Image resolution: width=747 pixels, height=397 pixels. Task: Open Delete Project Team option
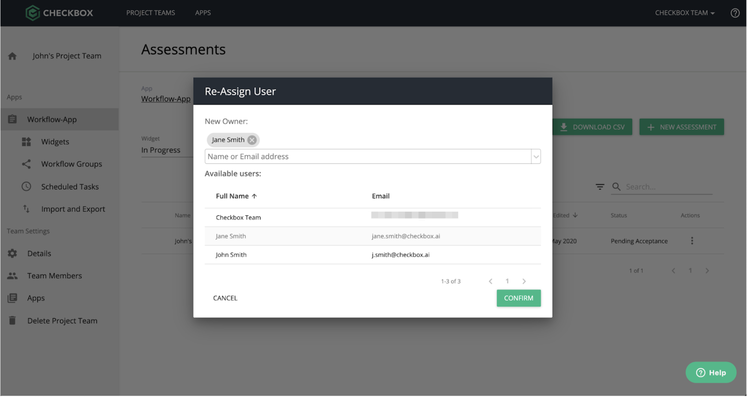click(x=62, y=321)
